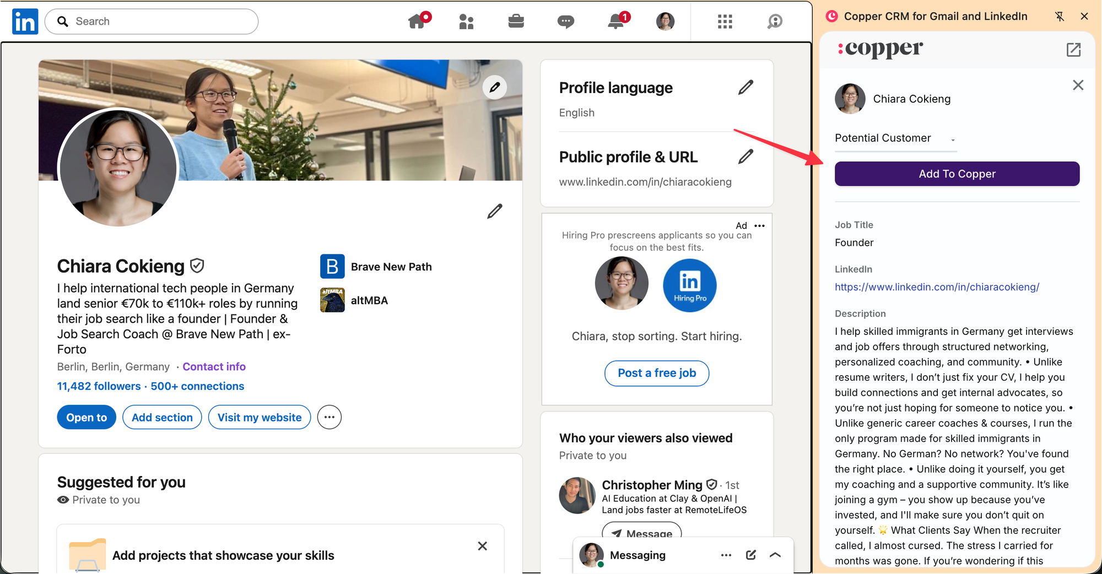The height and width of the screenshot is (574, 1102).
Task: Open the For Business apps grid icon
Action: 725,21
